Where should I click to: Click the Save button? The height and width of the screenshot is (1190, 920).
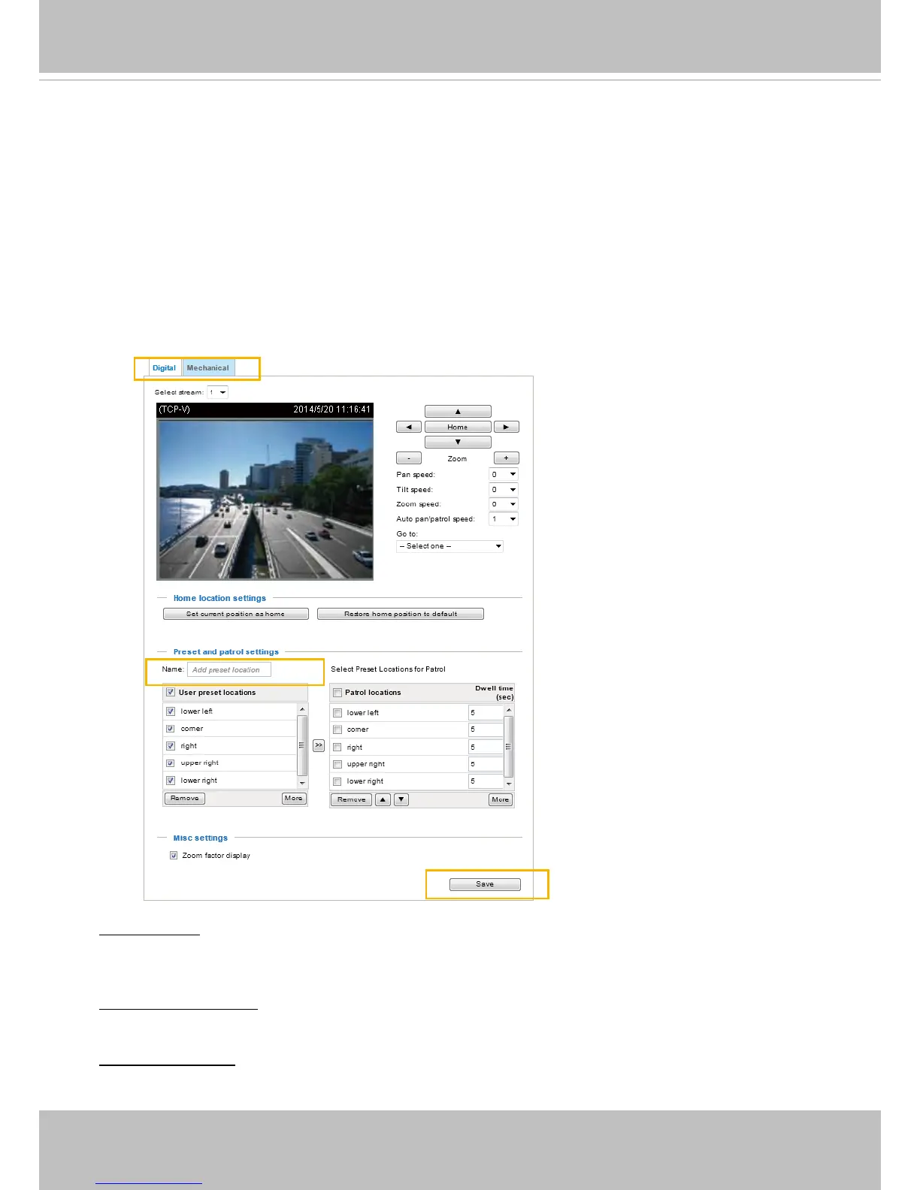485,884
